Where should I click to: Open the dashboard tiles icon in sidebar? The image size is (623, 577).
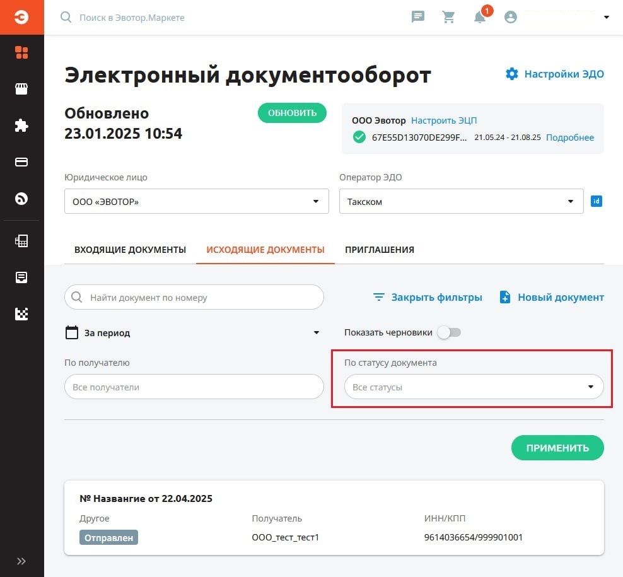click(21, 52)
